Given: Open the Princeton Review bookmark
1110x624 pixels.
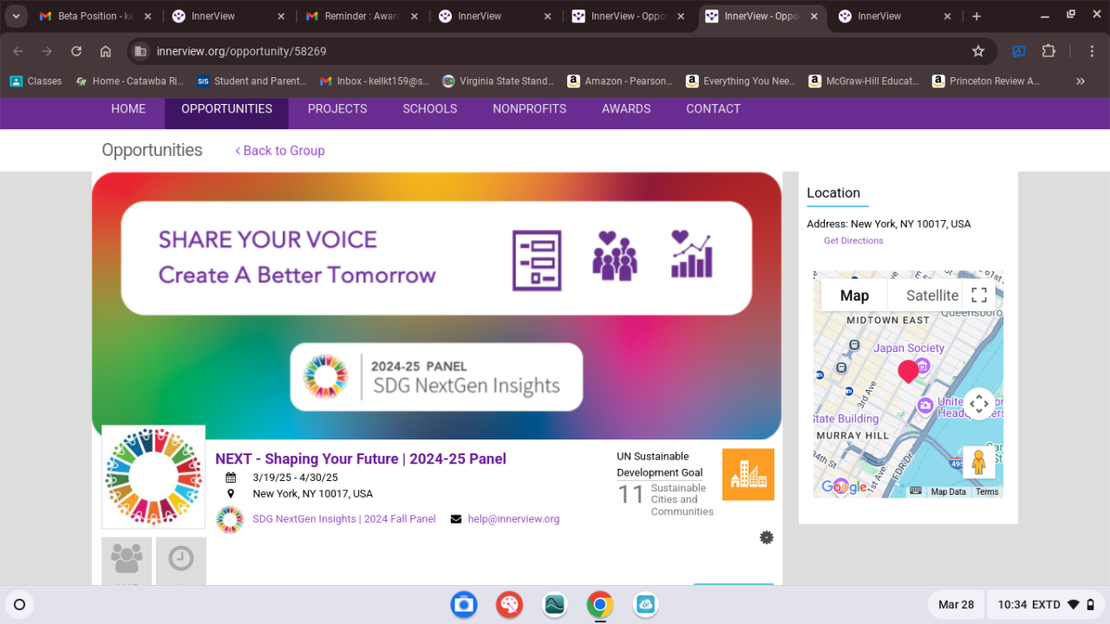Looking at the screenshot, I should [x=986, y=81].
